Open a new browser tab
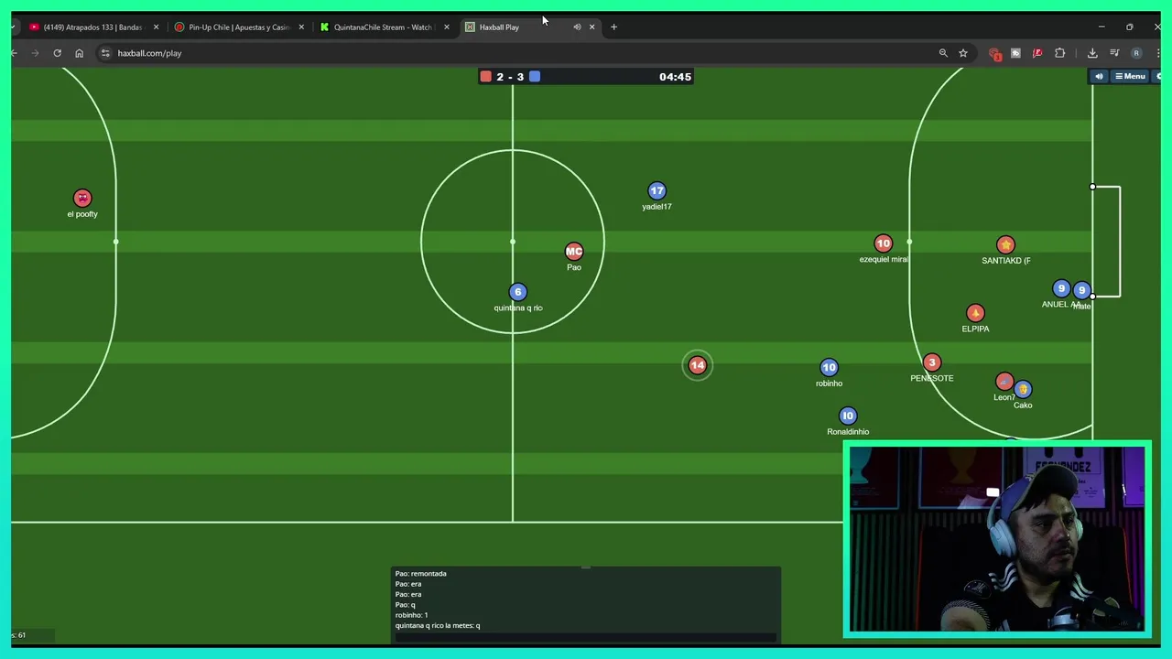Viewport: 1172px width, 659px height. point(613,27)
